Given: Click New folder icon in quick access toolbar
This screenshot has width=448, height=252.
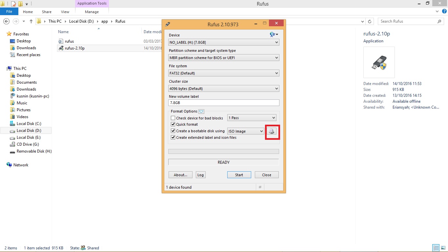Looking at the screenshot, I should coord(20,4).
